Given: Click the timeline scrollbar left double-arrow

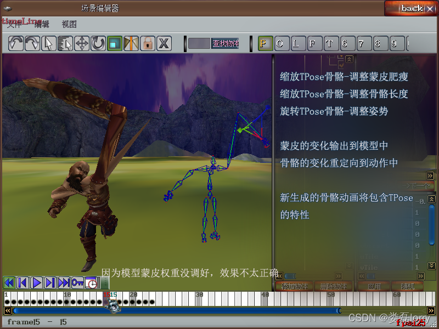Looking at the screenshot, I should [8, 310].
